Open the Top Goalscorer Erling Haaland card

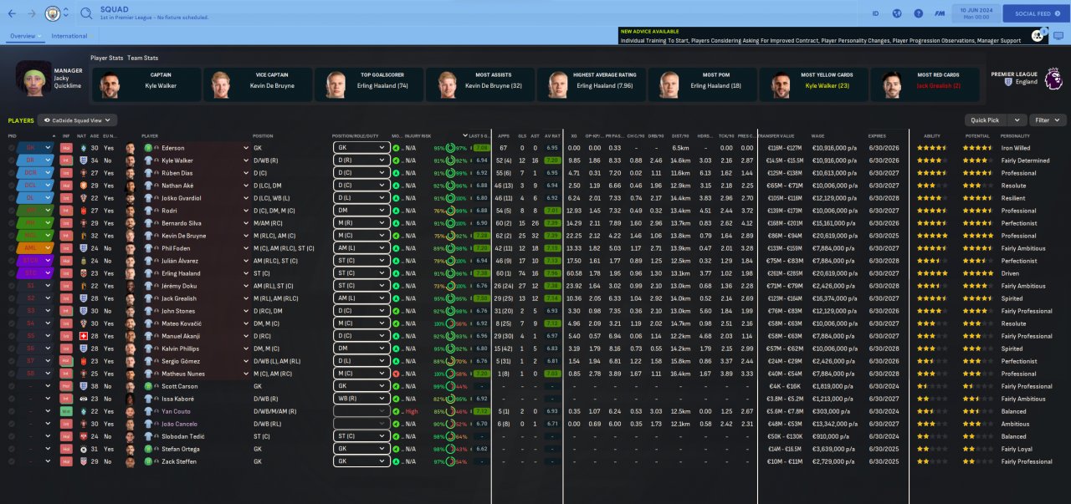pyautogui.click(x=369, y=84)
